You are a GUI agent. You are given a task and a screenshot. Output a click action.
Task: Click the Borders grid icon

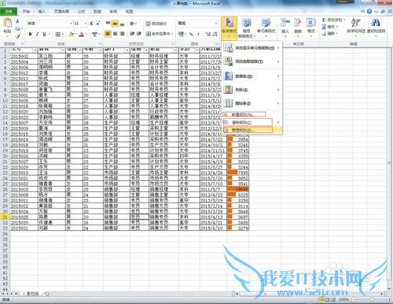(57, 34)
